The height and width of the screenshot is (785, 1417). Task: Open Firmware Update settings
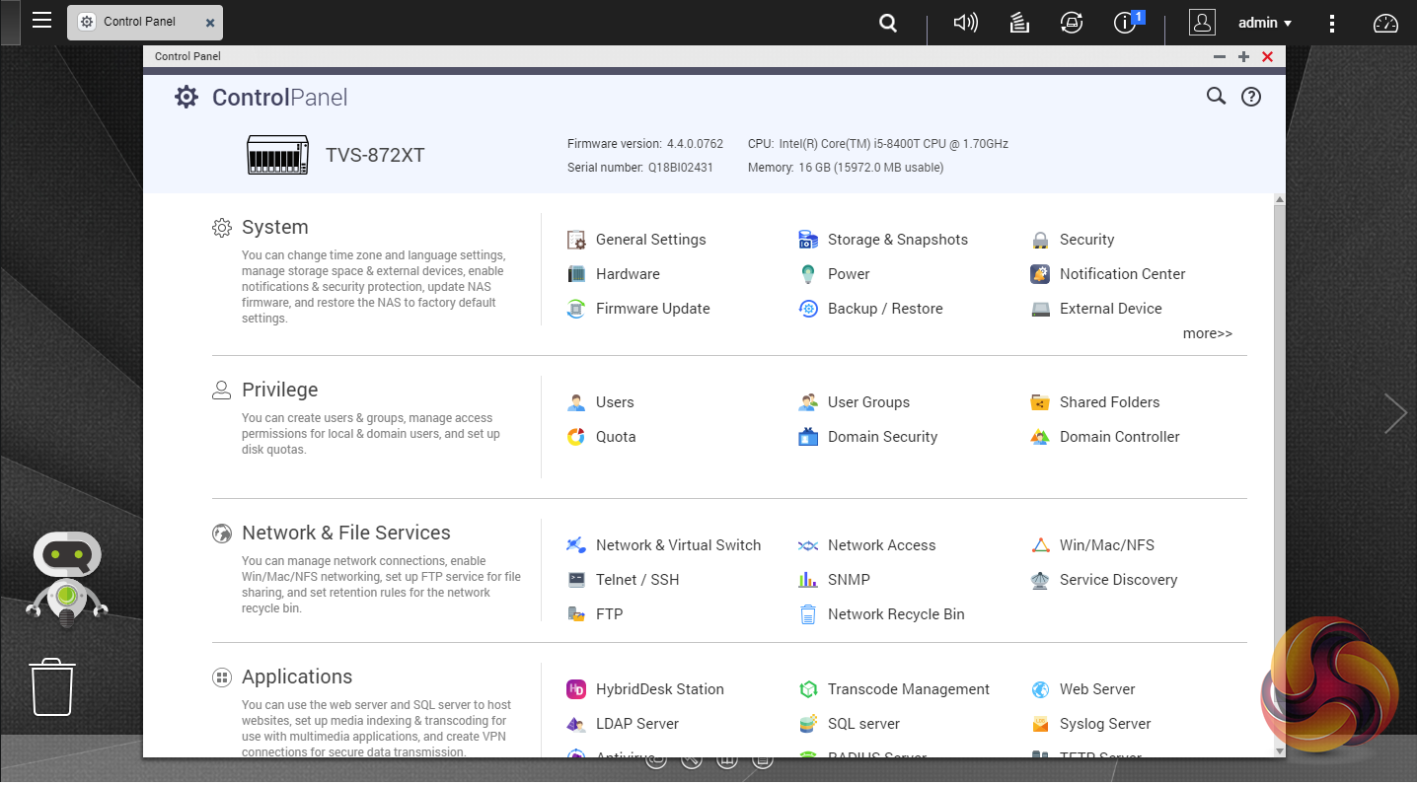pyautogui.click(x=652, y=309)
